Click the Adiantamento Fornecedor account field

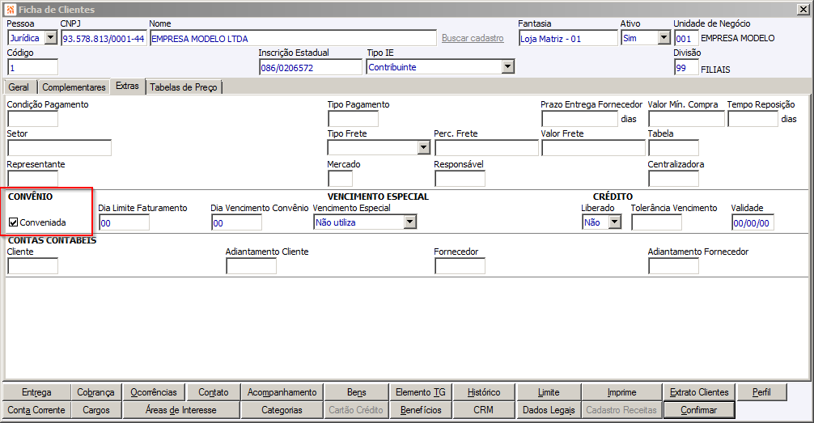(x=674, y=266)
